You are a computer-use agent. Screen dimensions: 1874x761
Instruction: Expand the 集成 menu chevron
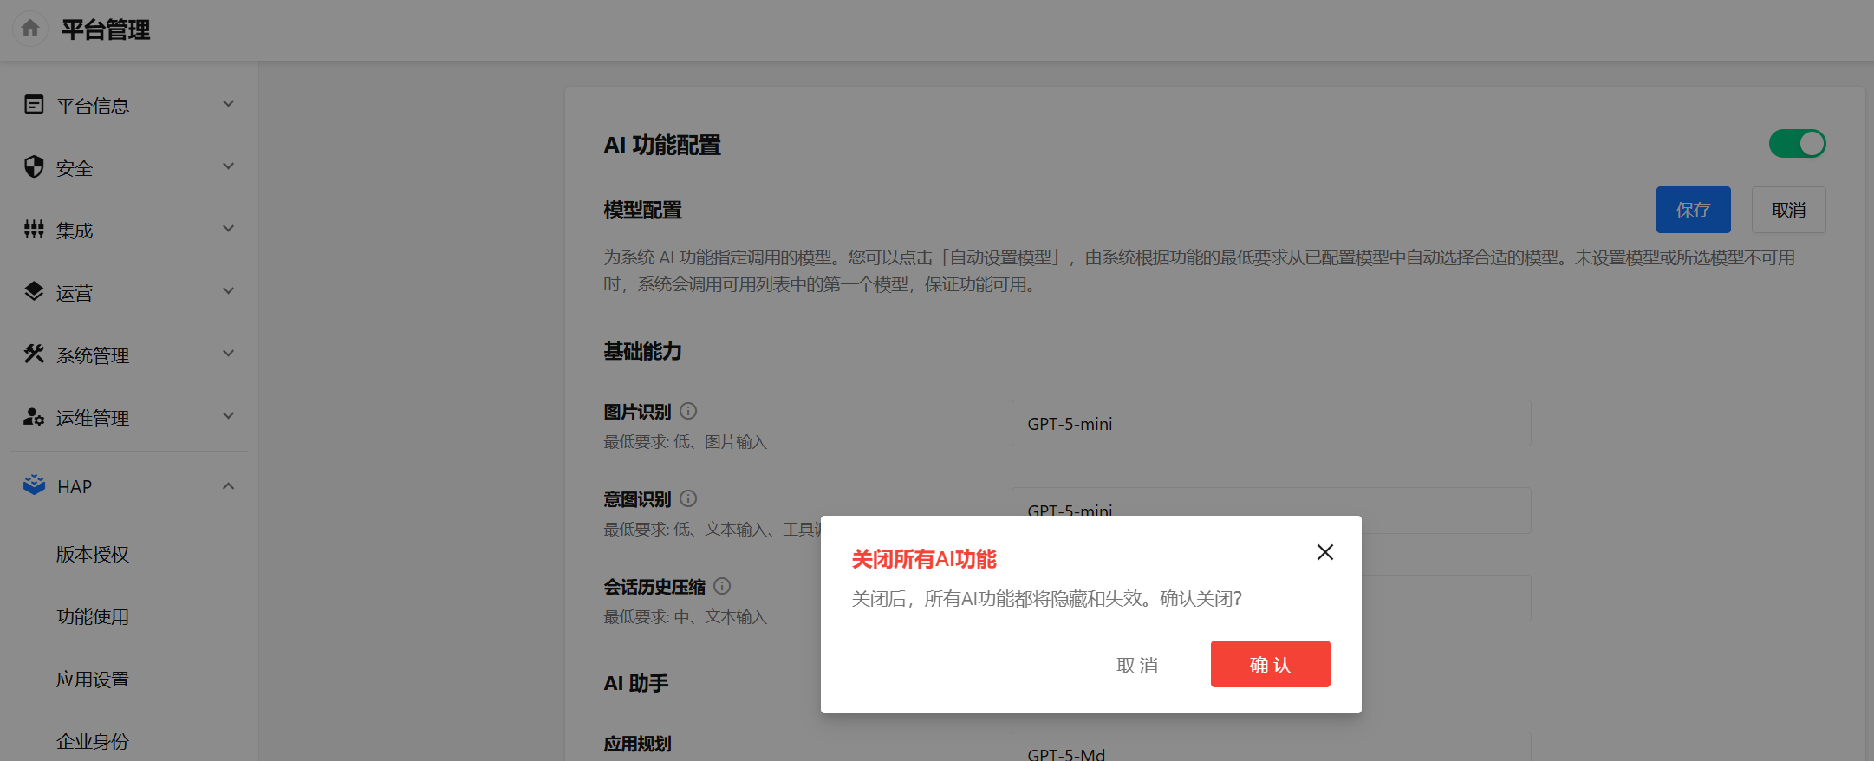229,229
